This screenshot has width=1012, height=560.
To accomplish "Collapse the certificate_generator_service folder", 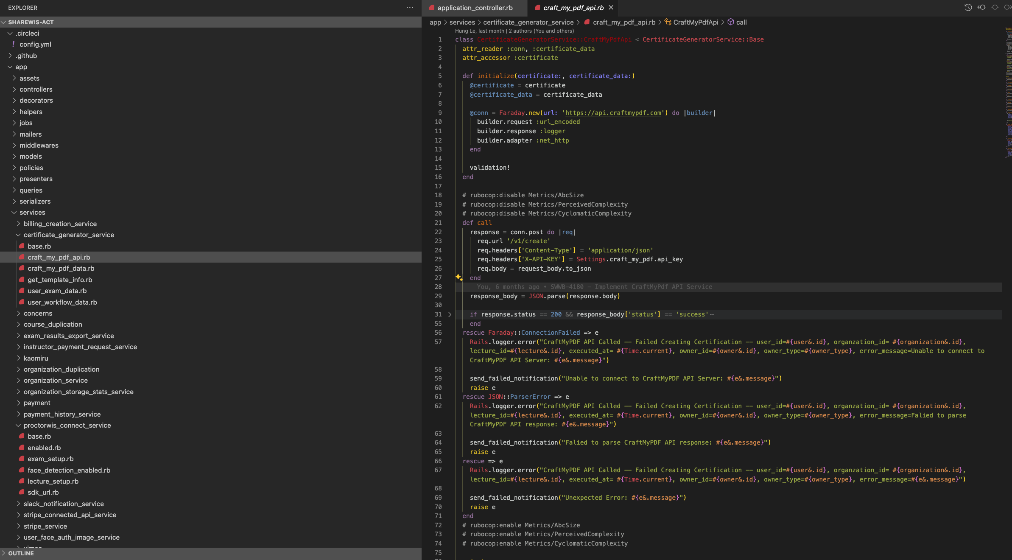I will tap(211, 235).
